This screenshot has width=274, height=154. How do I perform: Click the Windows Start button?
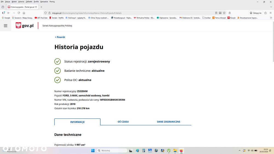coord(93,150)
